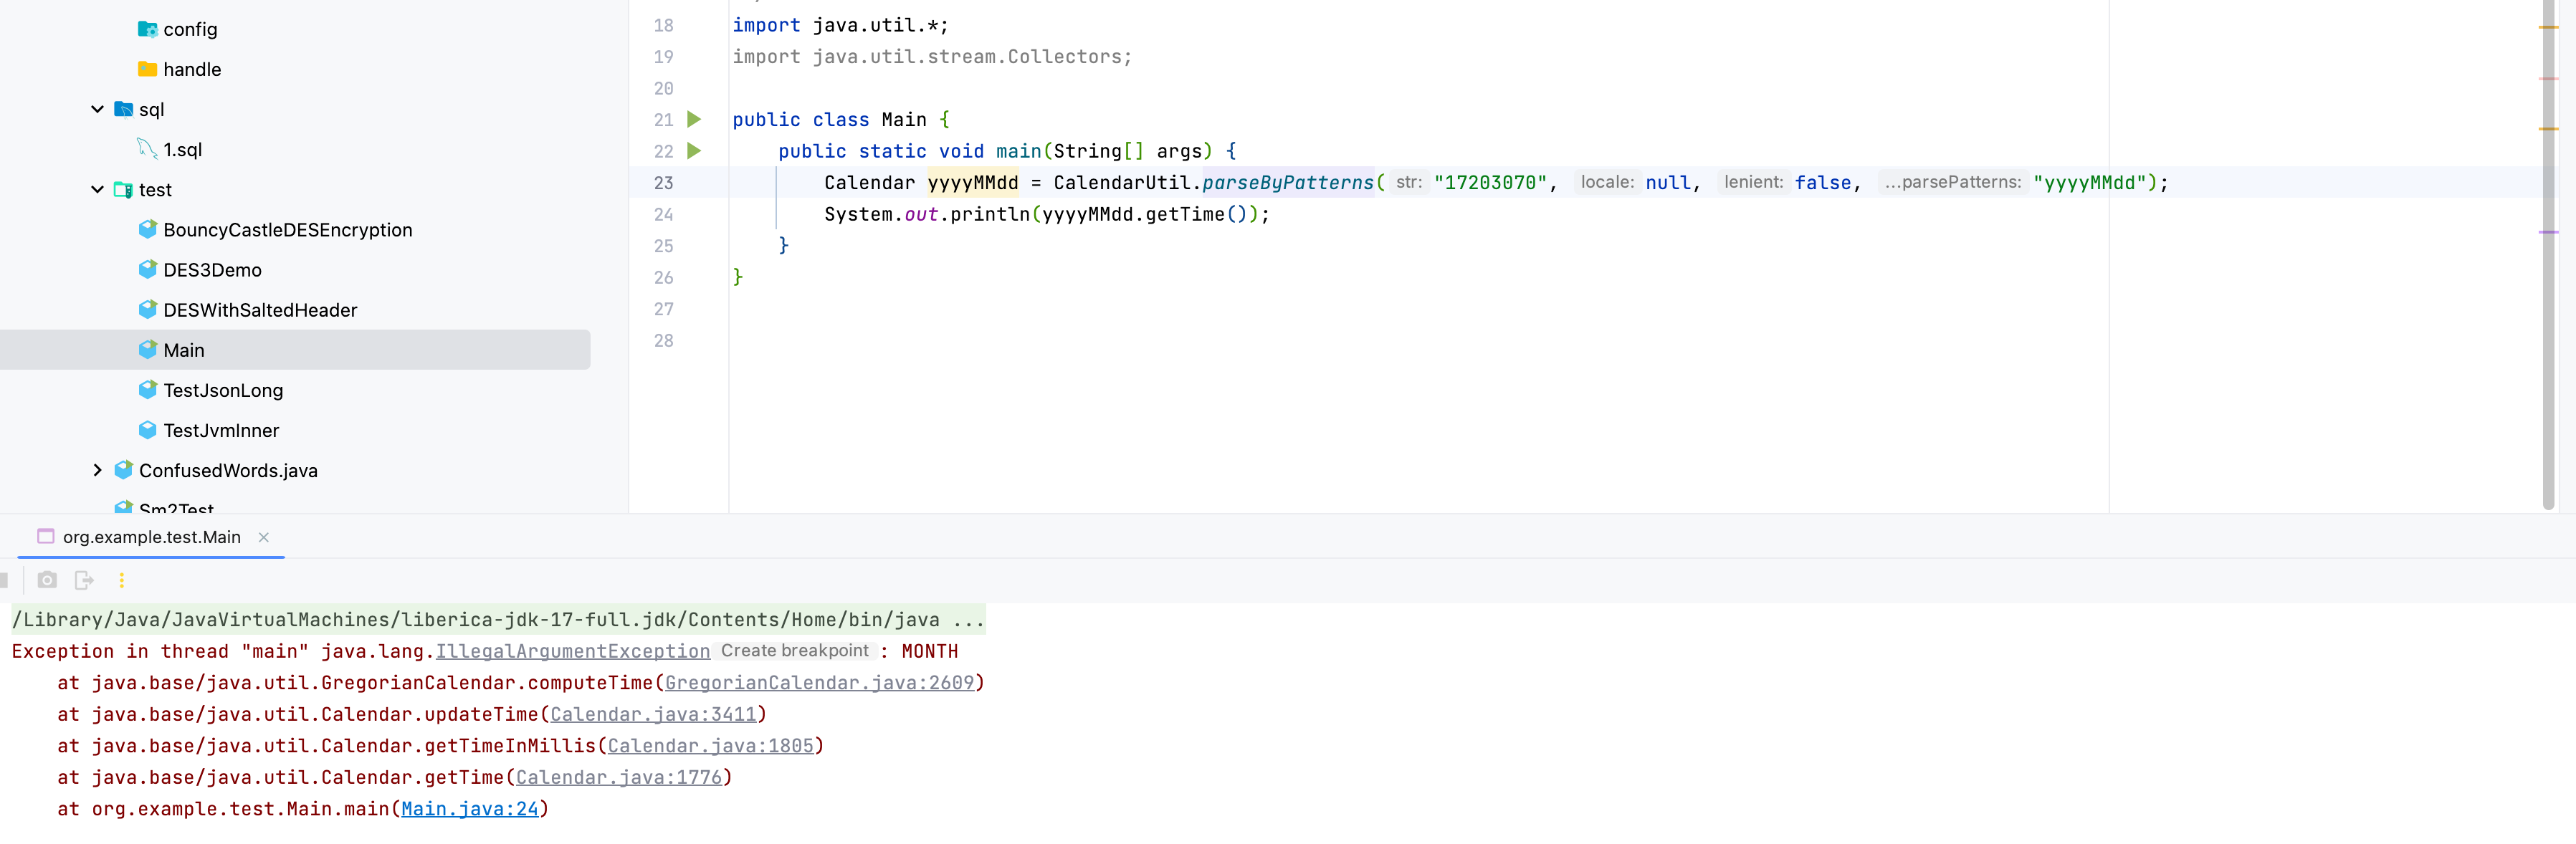
Task: Click the config folder icon
Action: pyautogui.click(x=148, y=29)
